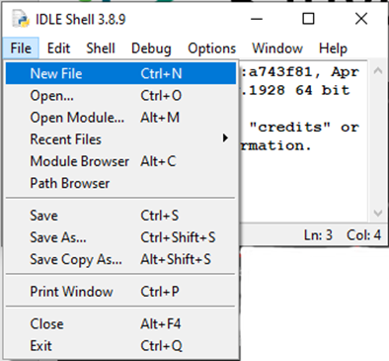
Task: Open the Module Browser entry
Action: [x=120, y=161]
